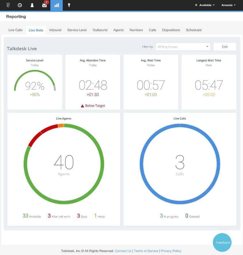This screenshot has height=255, width=243.
Task: Open the contacts person icon
Action: [x=32, y=5]
